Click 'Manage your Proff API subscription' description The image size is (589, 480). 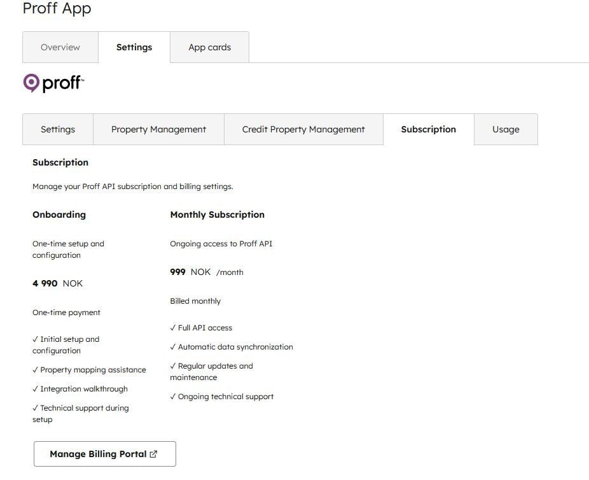(x=132, y=187)
